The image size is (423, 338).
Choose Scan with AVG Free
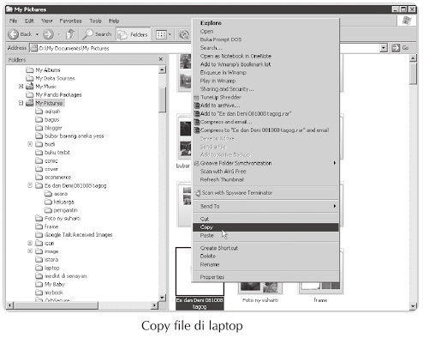[x=265, y=172]
